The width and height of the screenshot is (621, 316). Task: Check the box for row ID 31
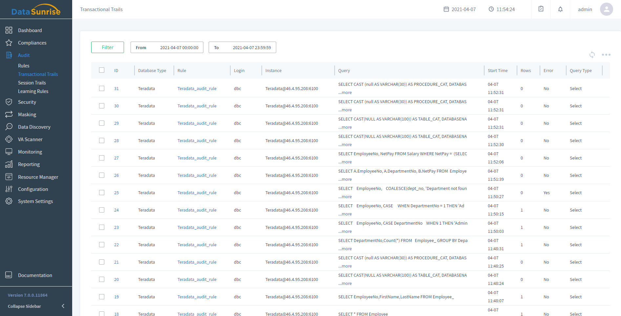click(102, 89)
